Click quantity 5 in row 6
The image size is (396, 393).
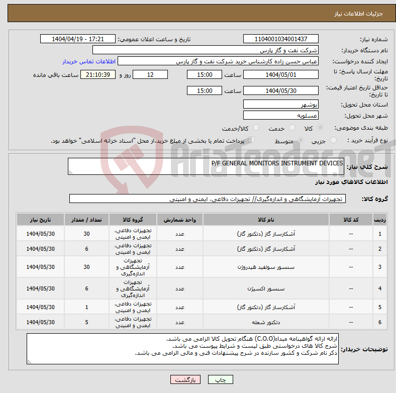pos(86,322)
